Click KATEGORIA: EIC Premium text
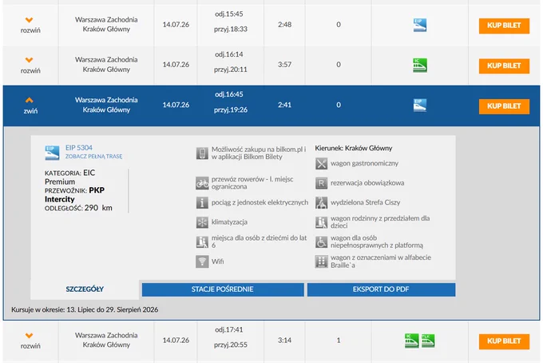543x363 pixels. [x=69, y=178]
